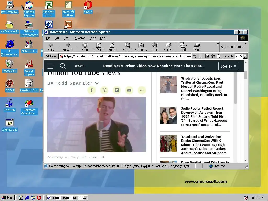Open the Forward history dropdown arrow
This screenshot has width=268, height=201.
click(x=76, y=47)
